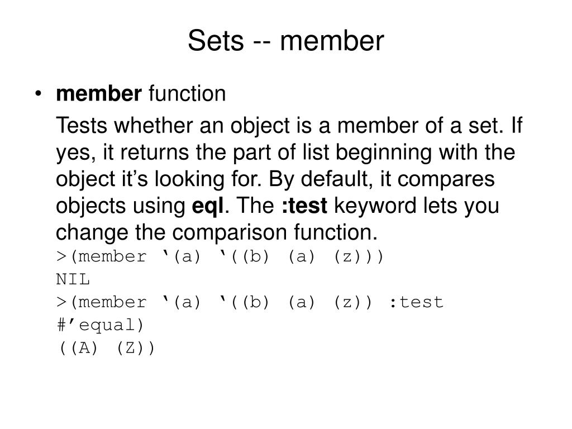Click the first '>(member' code line
The height and width of the screenshot is (429, 572).
[220, 257]
